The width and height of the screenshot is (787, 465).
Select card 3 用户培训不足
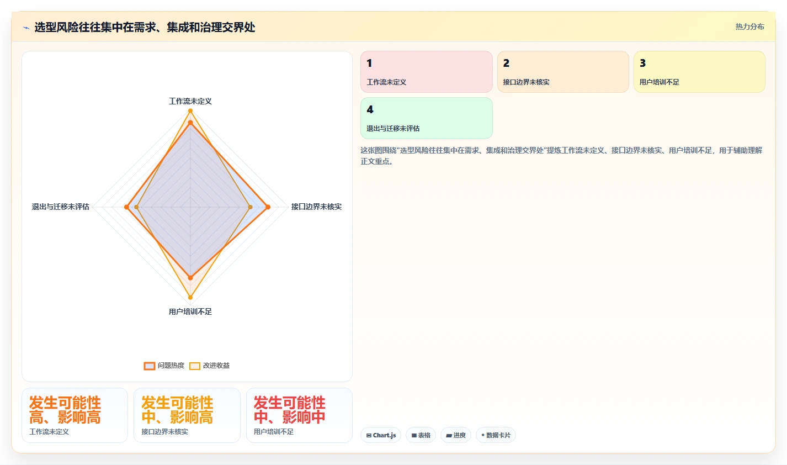click(699, 72)
